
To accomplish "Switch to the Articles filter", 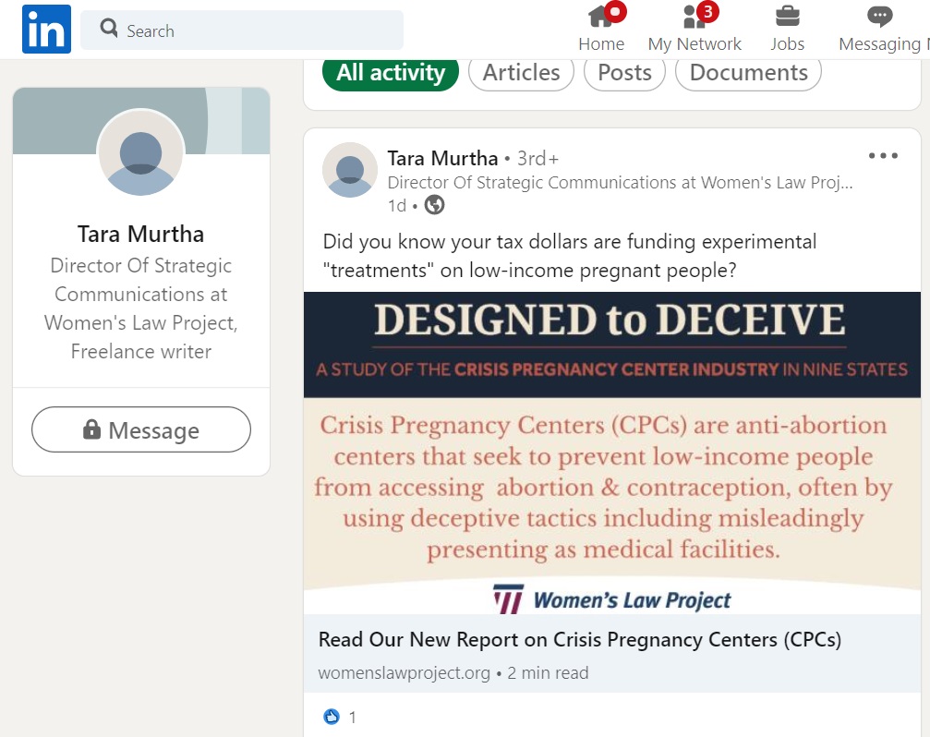I will (522, 73).
